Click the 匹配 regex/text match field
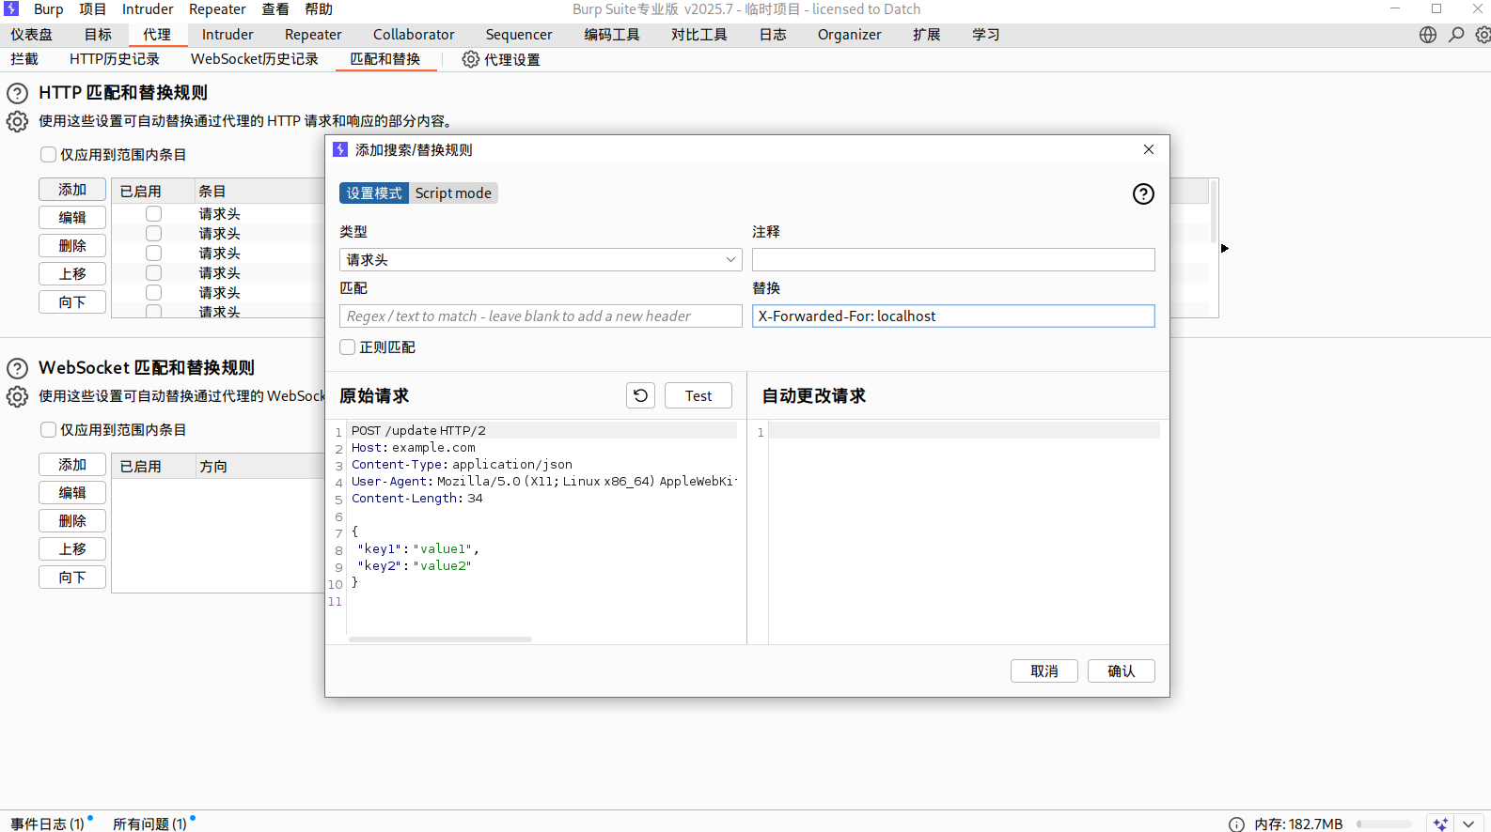1491x832 pixels. [541, 316]
